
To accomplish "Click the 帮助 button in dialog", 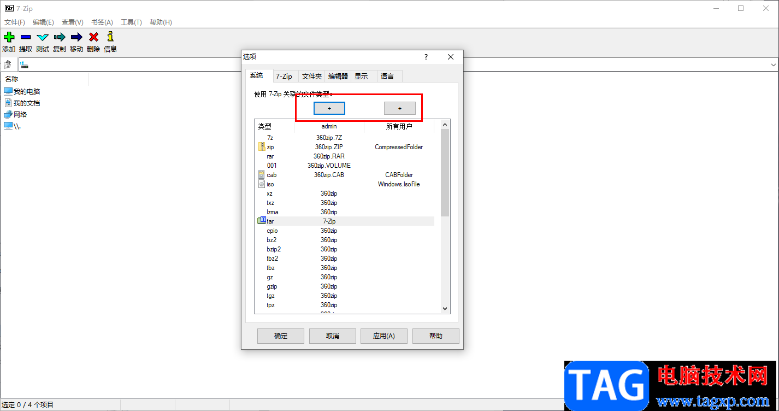I will 436,336.
